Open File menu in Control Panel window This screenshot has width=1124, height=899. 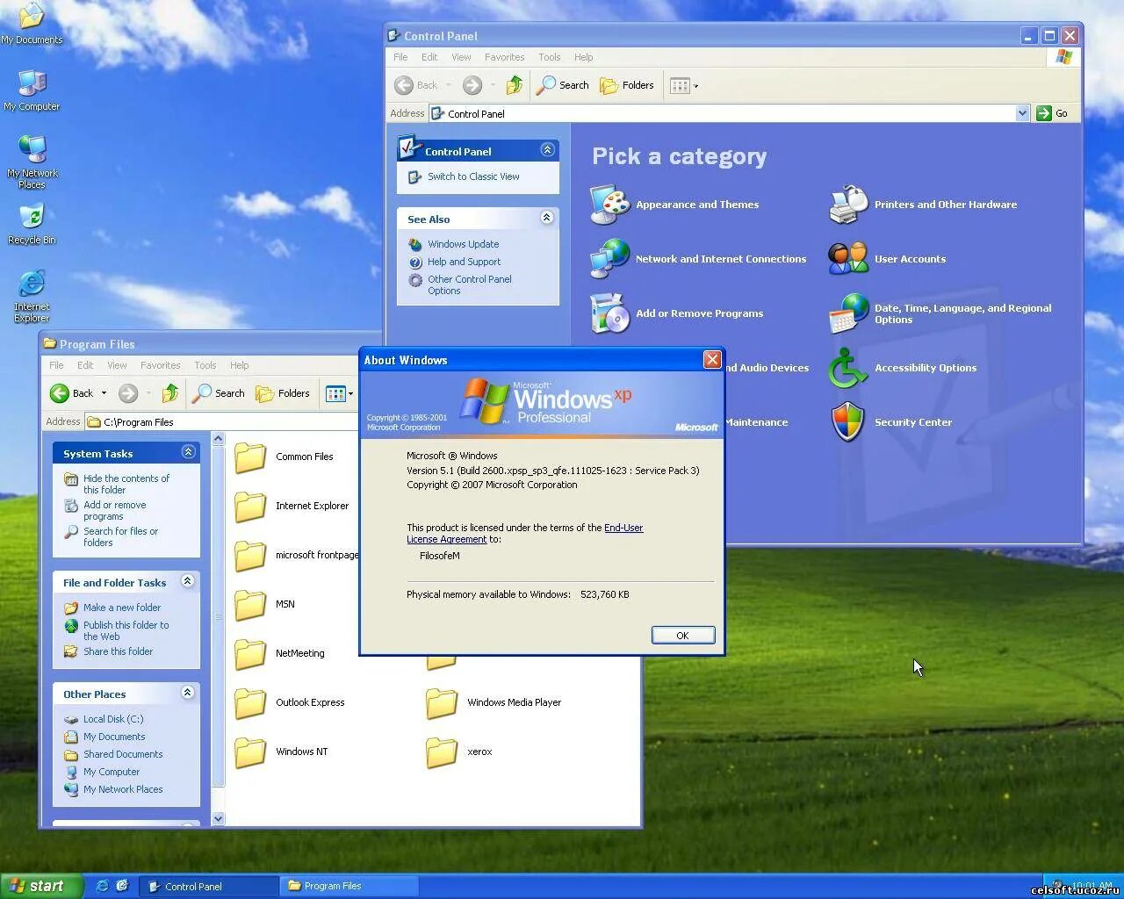pyautogui.click(x=400, y=57)
